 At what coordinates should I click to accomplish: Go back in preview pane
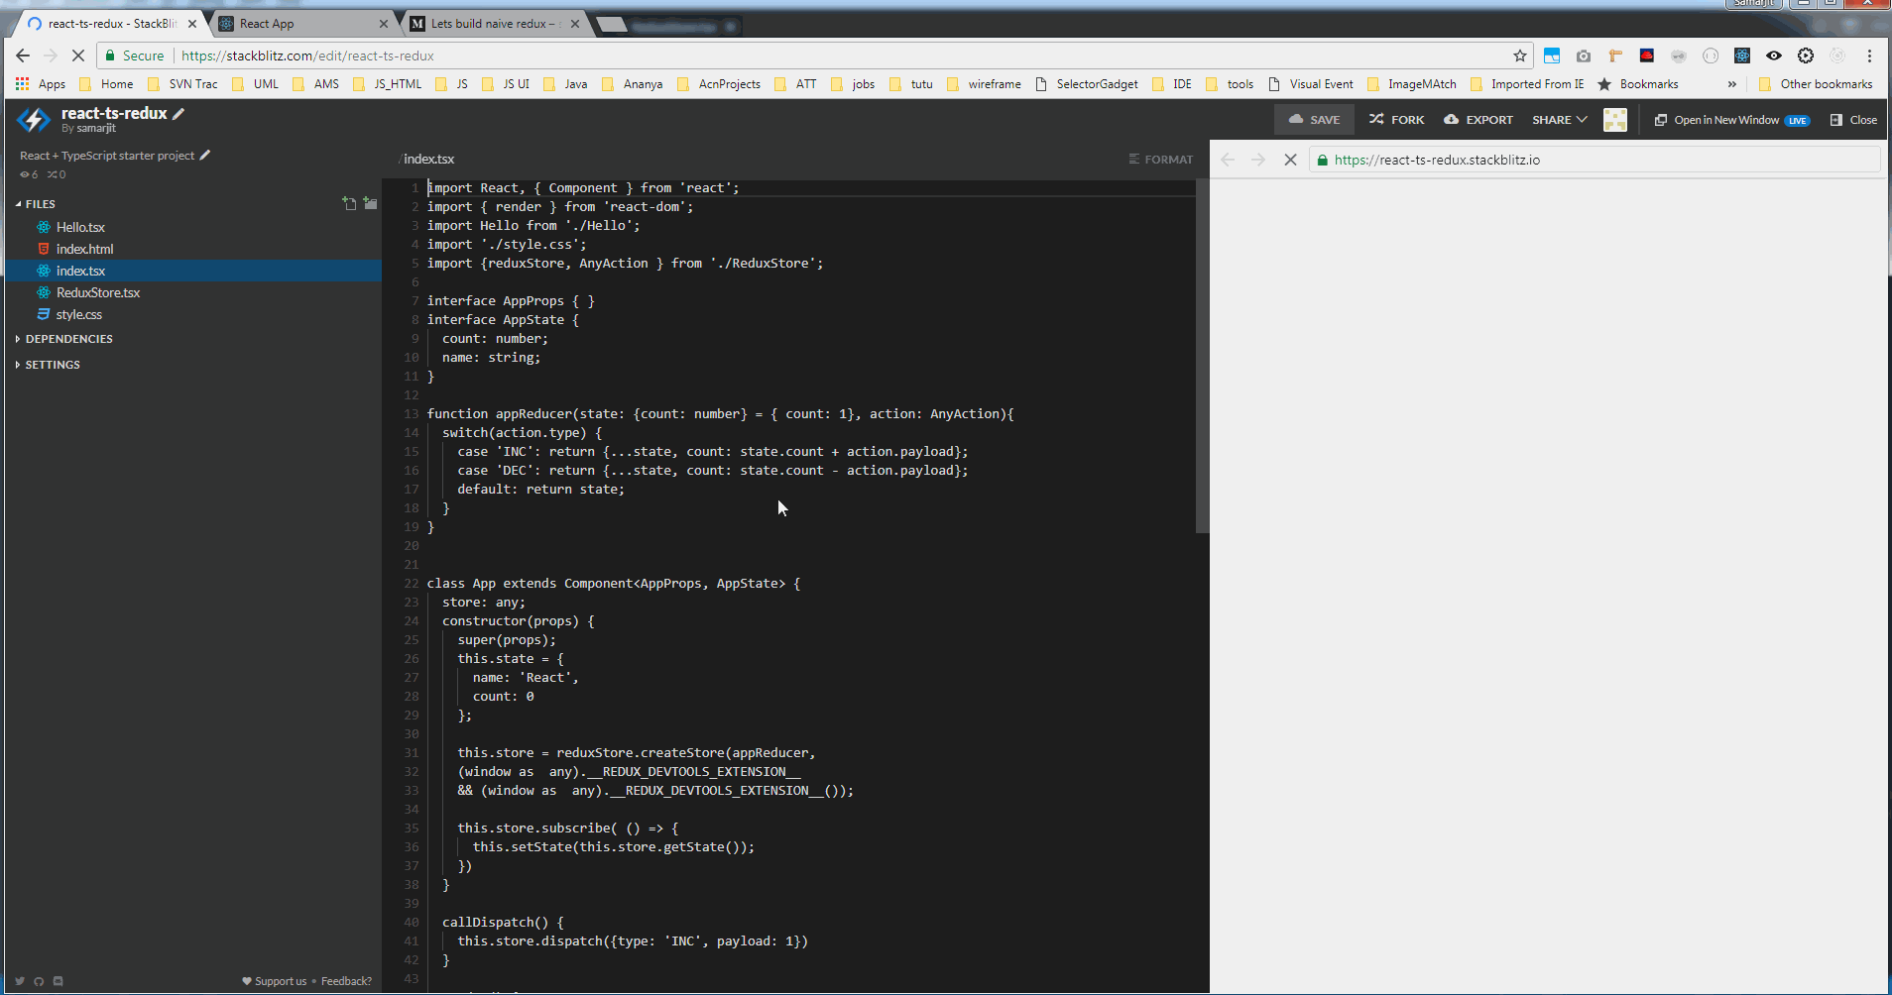(1228, 160)
